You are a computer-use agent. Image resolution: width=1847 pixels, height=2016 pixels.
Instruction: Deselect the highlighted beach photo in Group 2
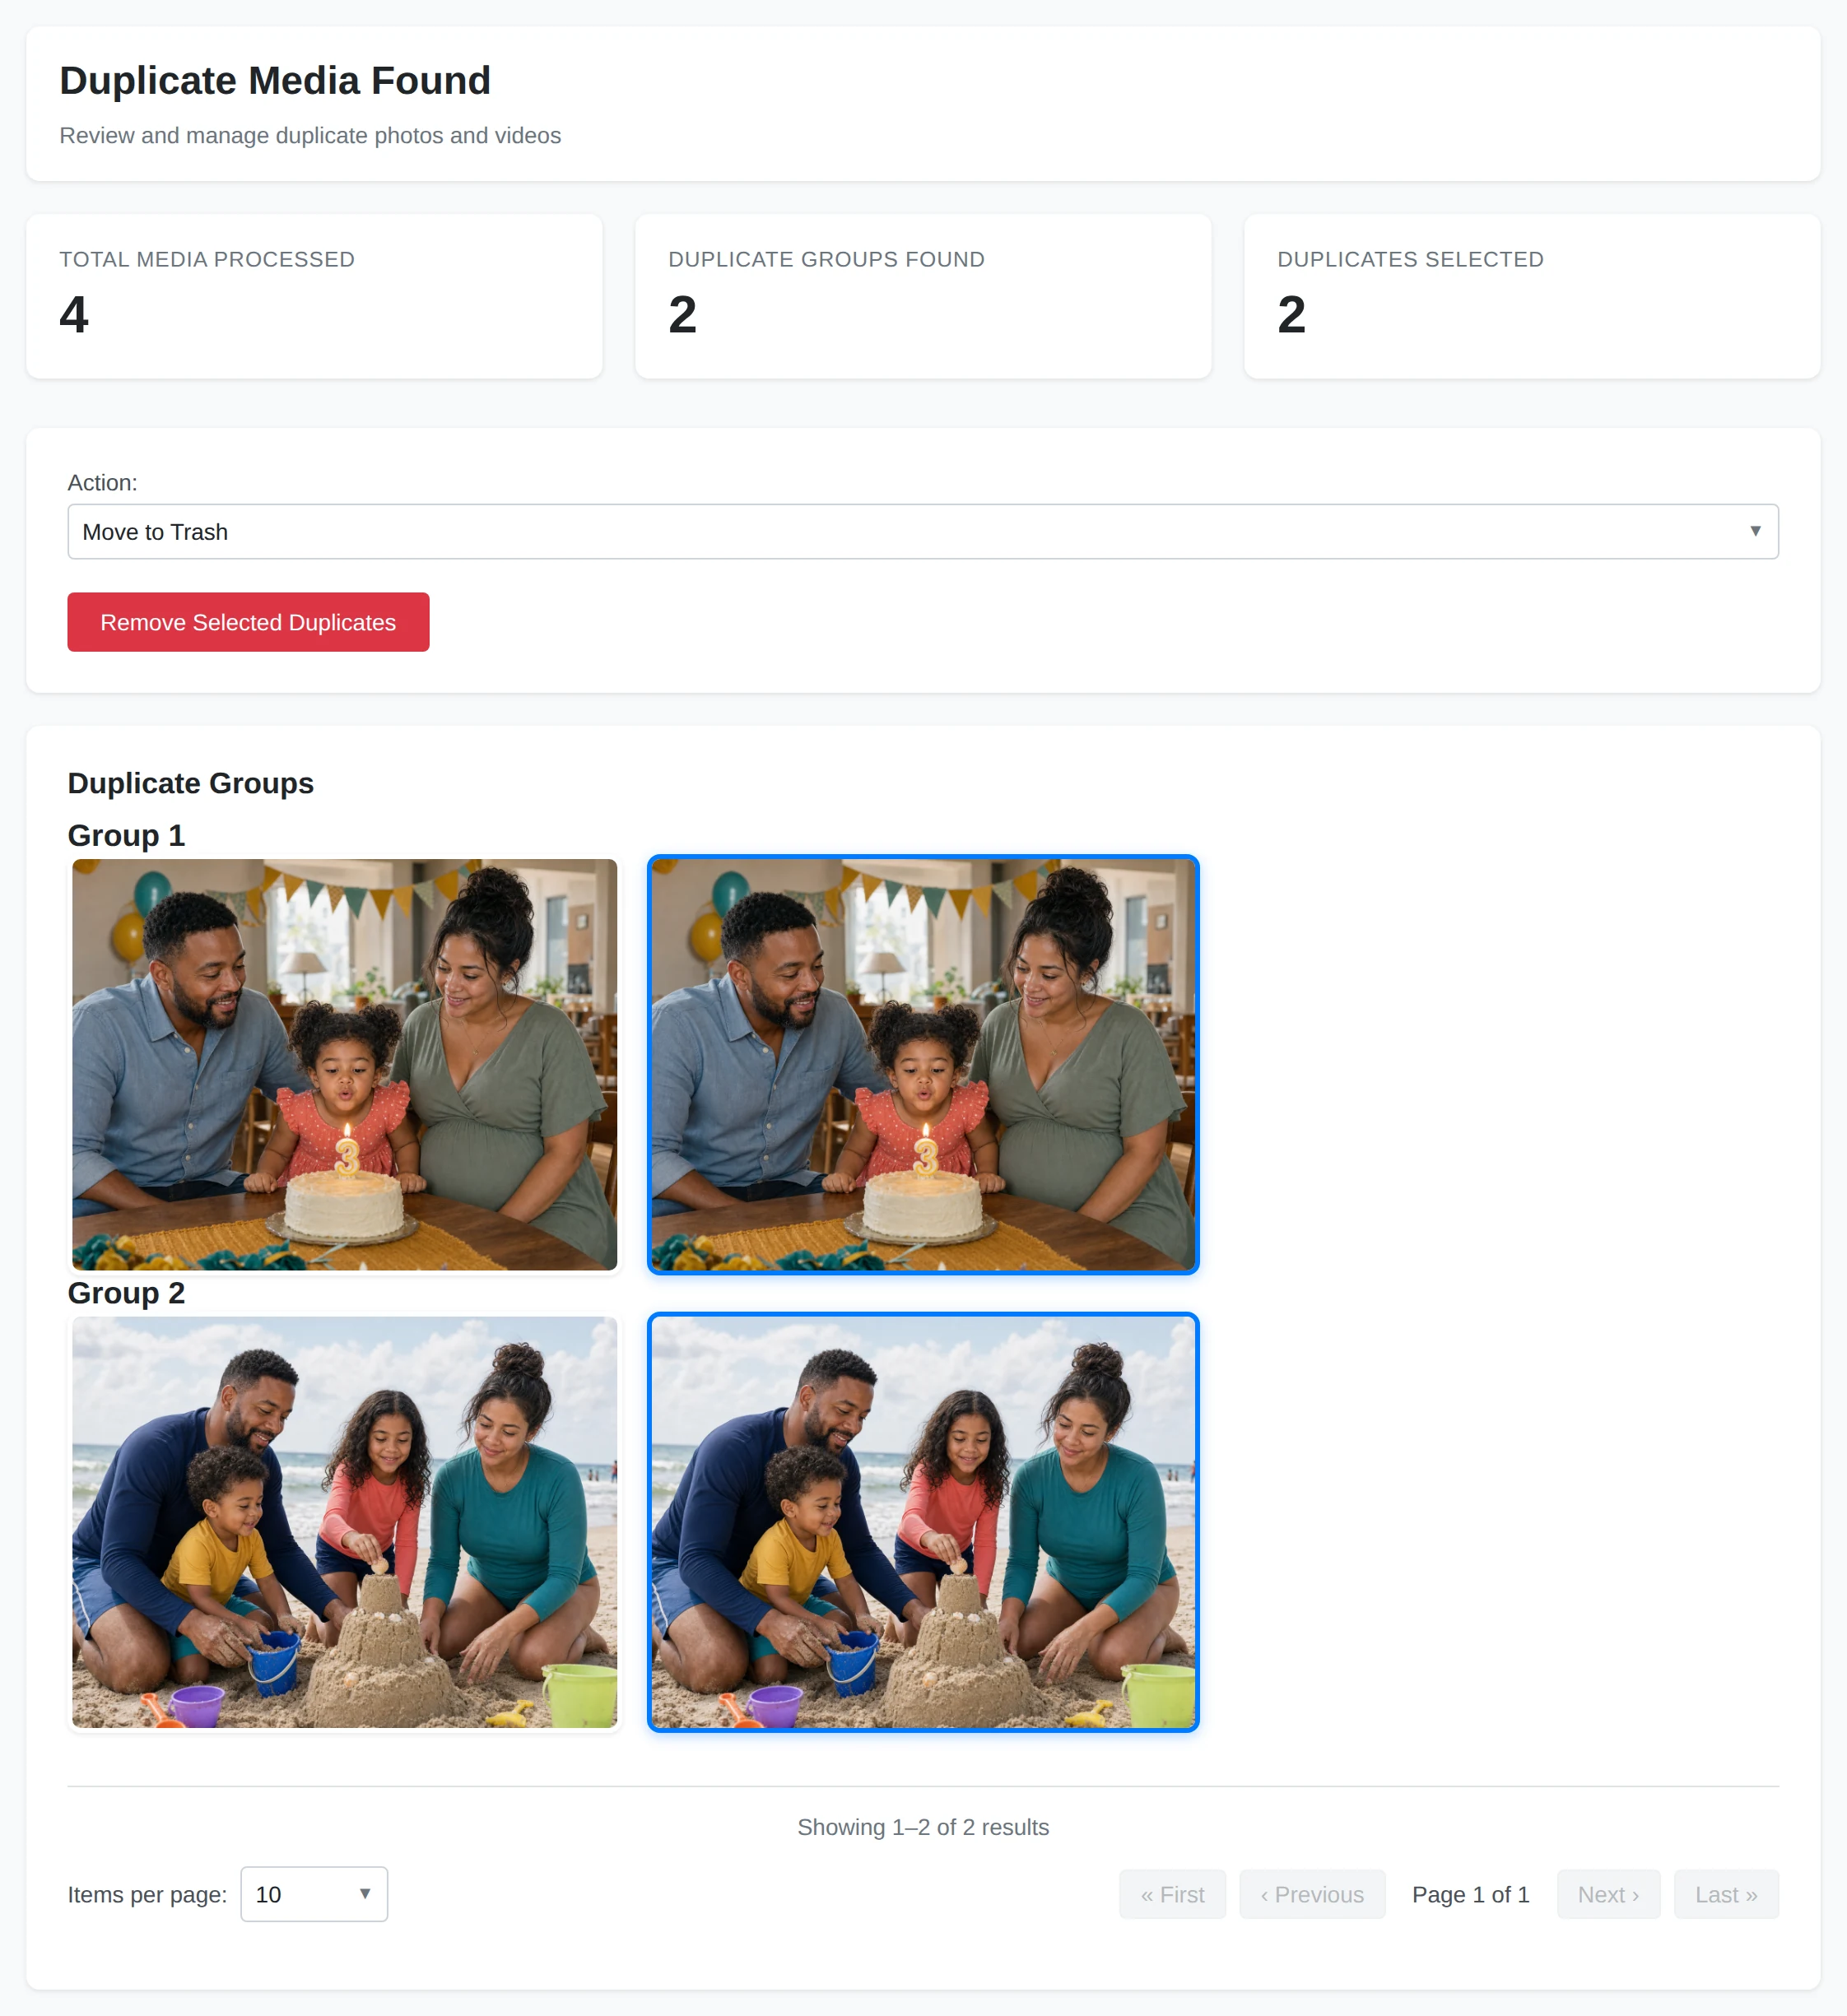tap(923, 1522)
